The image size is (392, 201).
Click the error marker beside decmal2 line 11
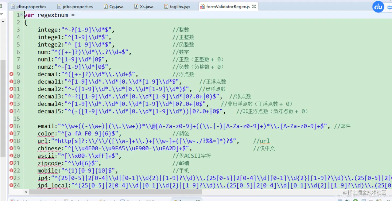pos(11,89)
